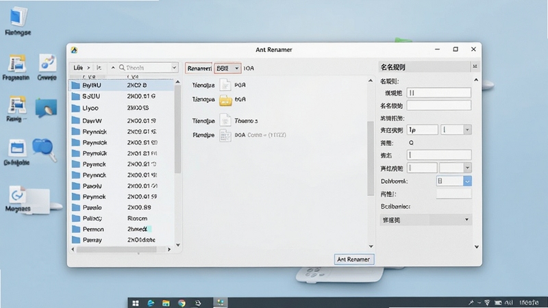Viewport: 548px width, 308px height.
Task: Click the wide text field below the Q option
Action: point(439,155)
